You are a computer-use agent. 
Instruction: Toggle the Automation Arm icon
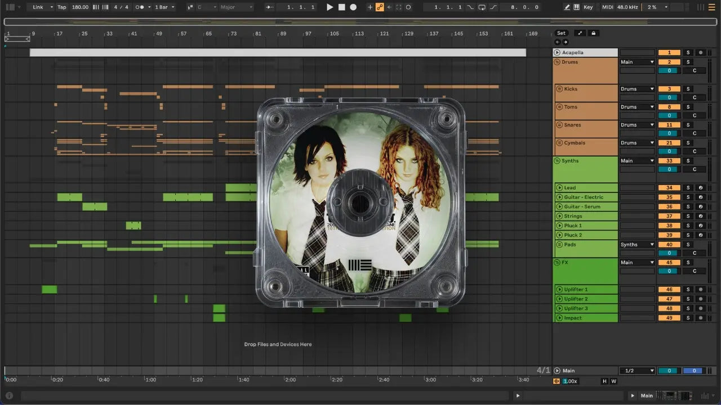pyautogui.click(x=380, y=7)
